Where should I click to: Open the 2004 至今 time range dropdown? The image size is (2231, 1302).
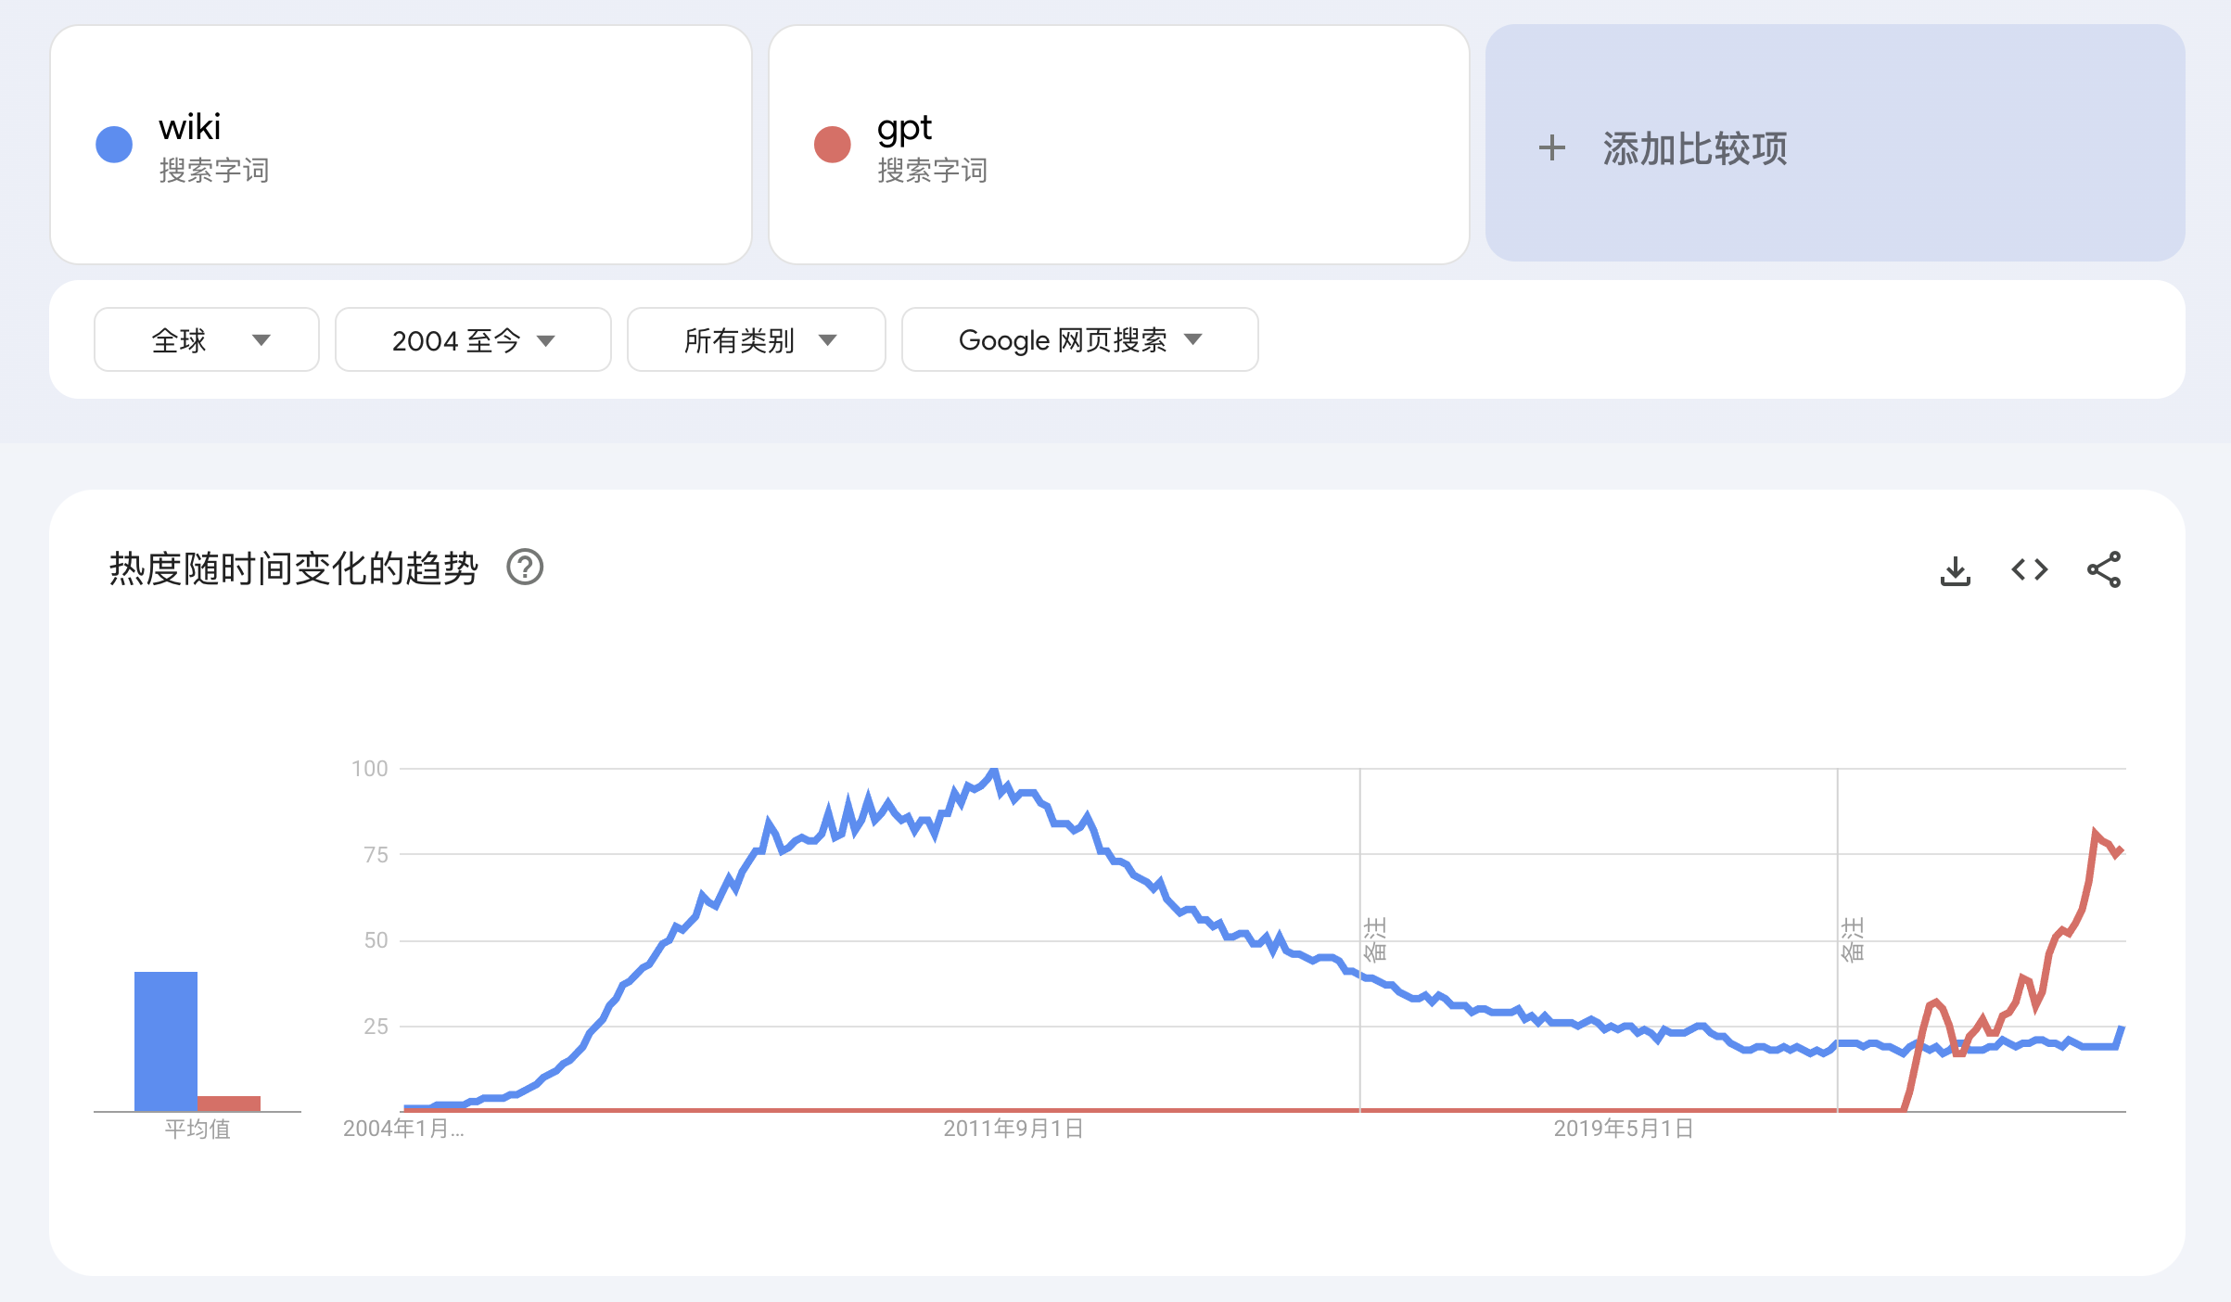click(473, 339)
